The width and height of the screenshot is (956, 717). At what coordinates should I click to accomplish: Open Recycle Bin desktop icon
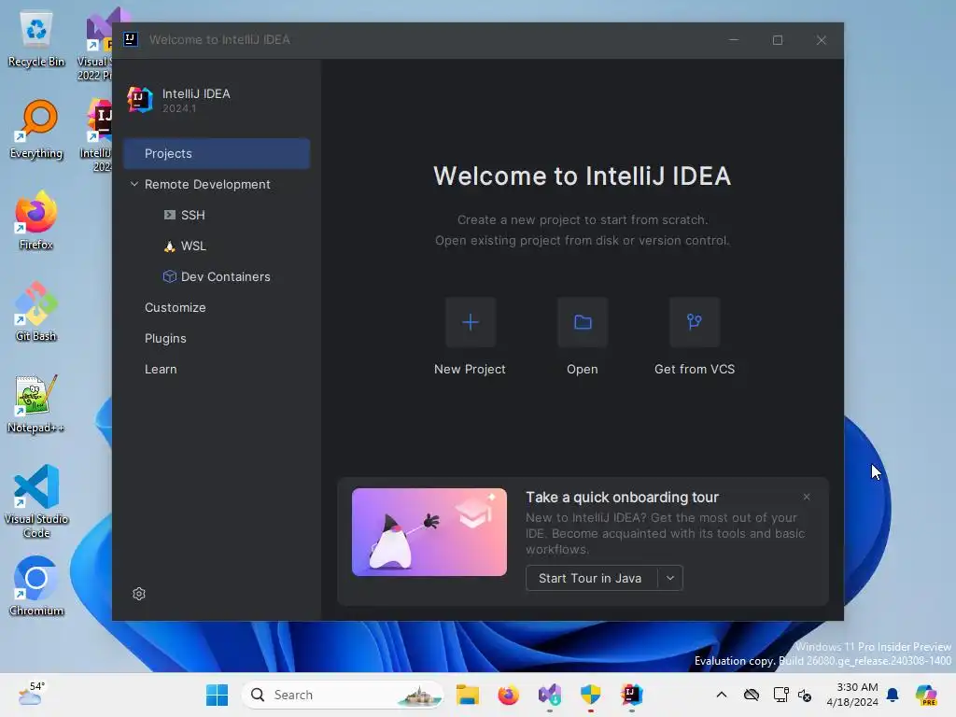tap(36, 39)
